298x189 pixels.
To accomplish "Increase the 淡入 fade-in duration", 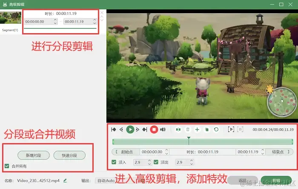I will click(149, 161).
